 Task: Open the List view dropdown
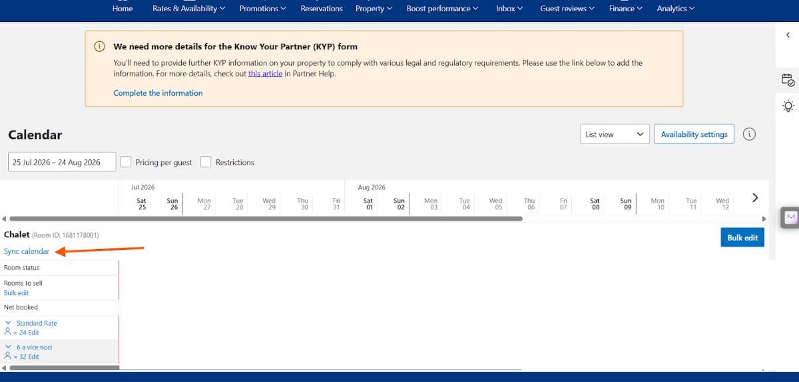[615, 134]
